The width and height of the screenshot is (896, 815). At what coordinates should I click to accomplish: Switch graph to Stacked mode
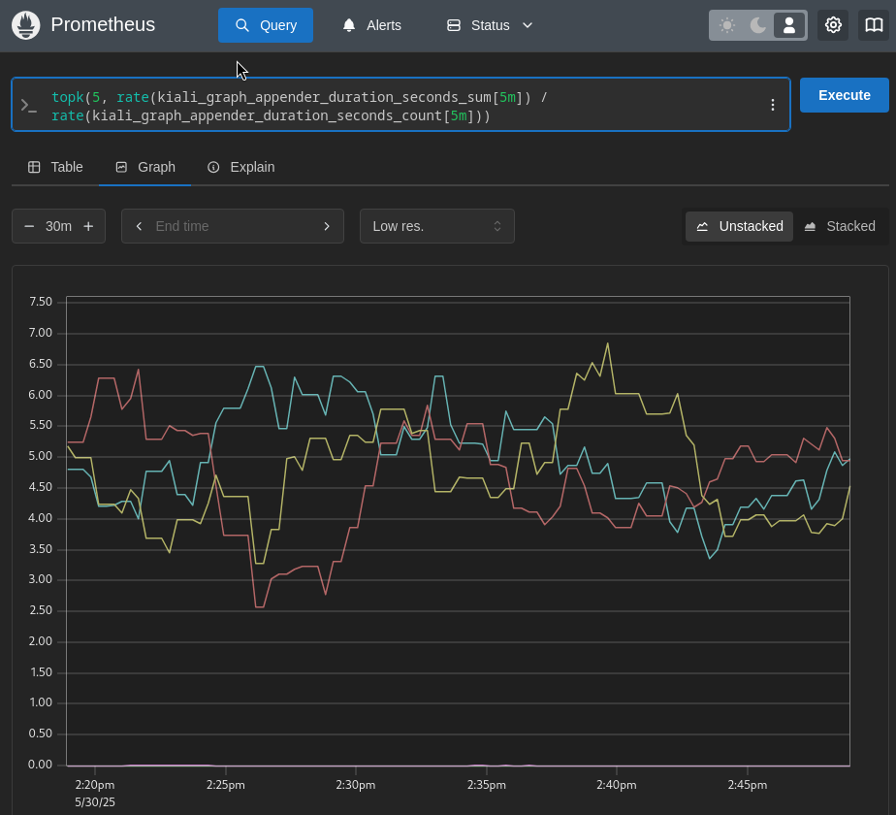(x=840, y=226)
